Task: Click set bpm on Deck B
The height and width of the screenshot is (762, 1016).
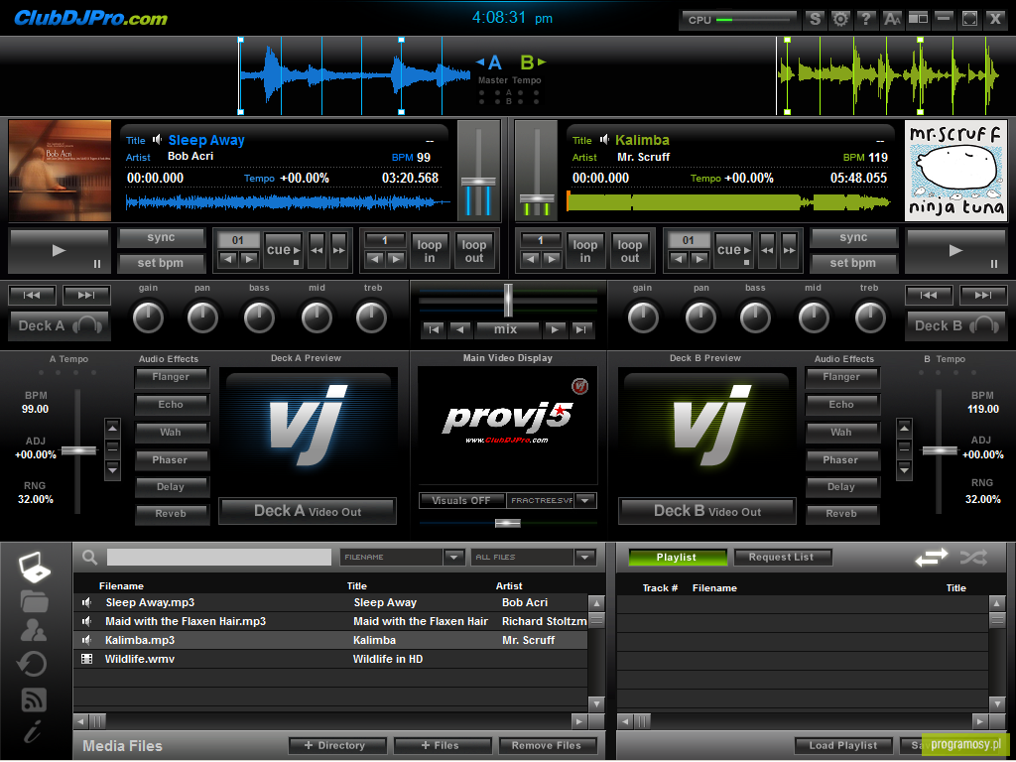Action: click(852, 263)
